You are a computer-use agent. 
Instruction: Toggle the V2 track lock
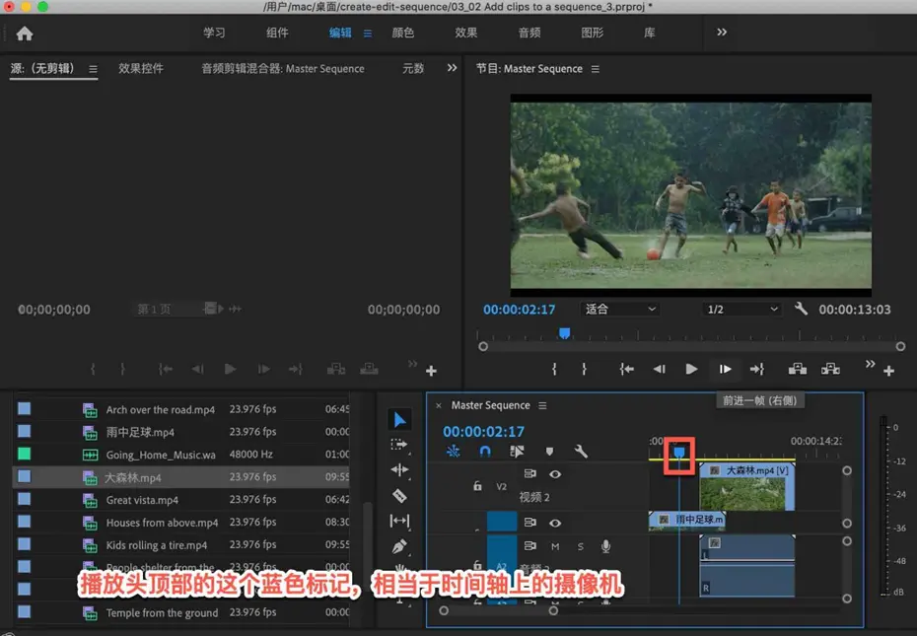[477, 486]
